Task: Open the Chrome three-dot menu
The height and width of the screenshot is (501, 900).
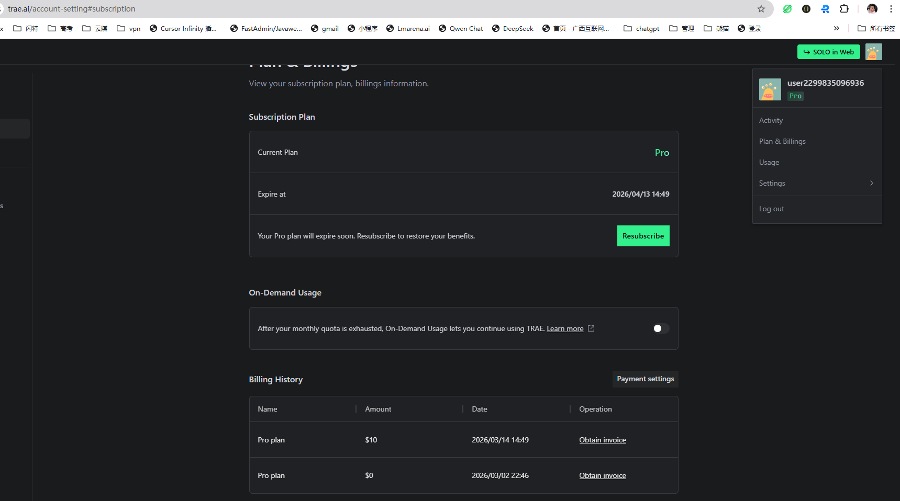Action: (891, 9)
